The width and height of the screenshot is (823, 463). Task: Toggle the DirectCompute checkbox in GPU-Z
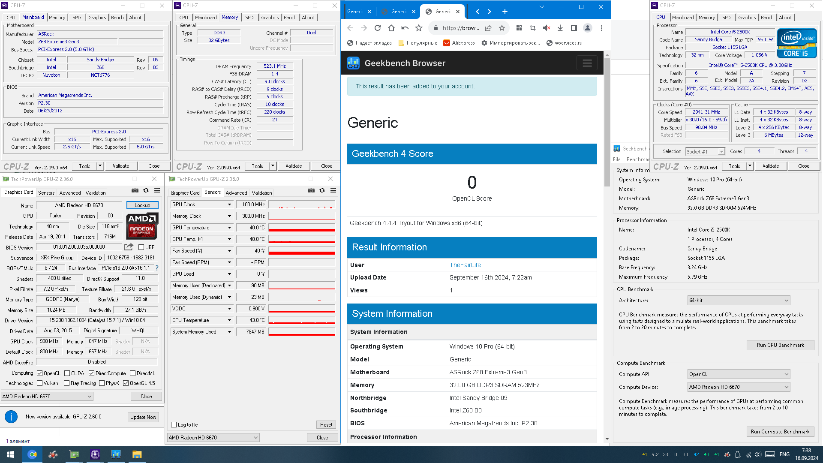click(91, 373)
